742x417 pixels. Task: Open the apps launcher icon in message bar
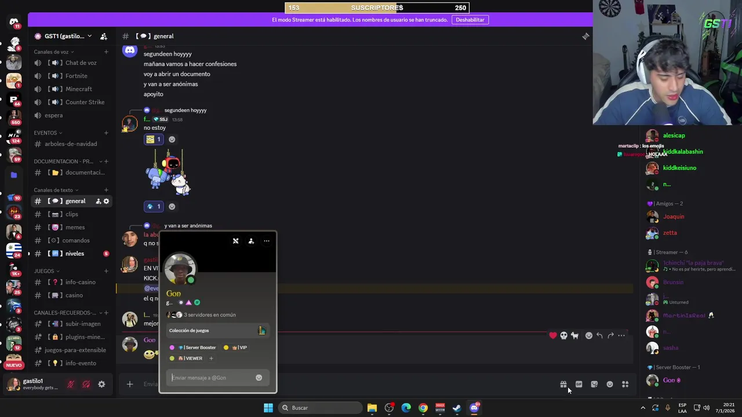[625, 384]
